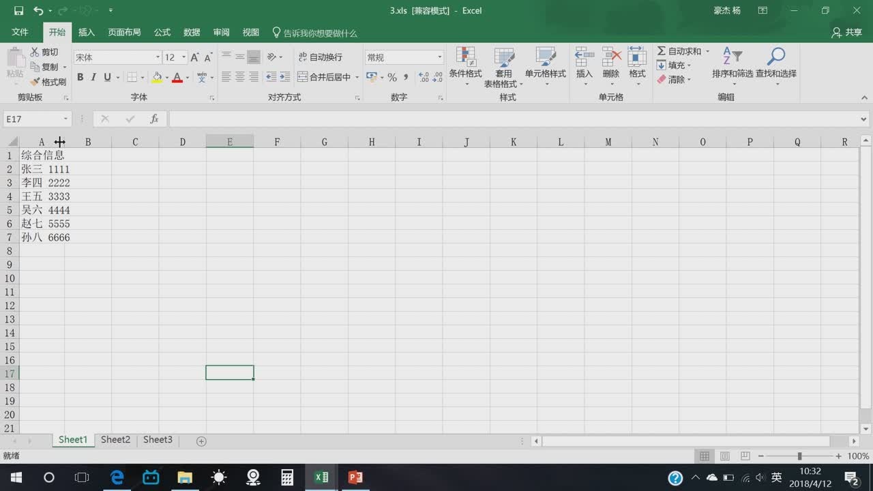Apply the red font color

[177, 77]
